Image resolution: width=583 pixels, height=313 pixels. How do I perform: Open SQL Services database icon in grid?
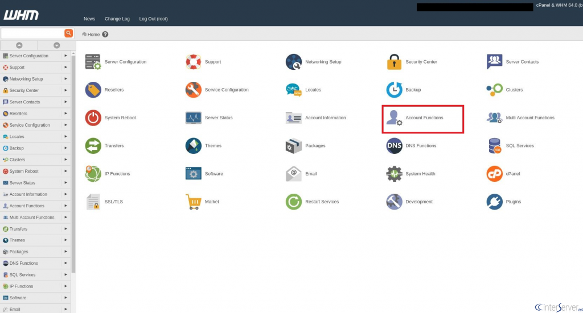click(495, 146)
